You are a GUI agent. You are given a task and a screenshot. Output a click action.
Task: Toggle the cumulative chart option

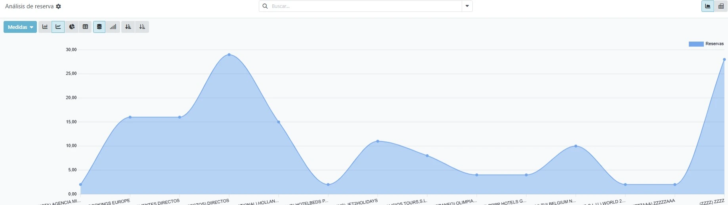tap(113, 27)
